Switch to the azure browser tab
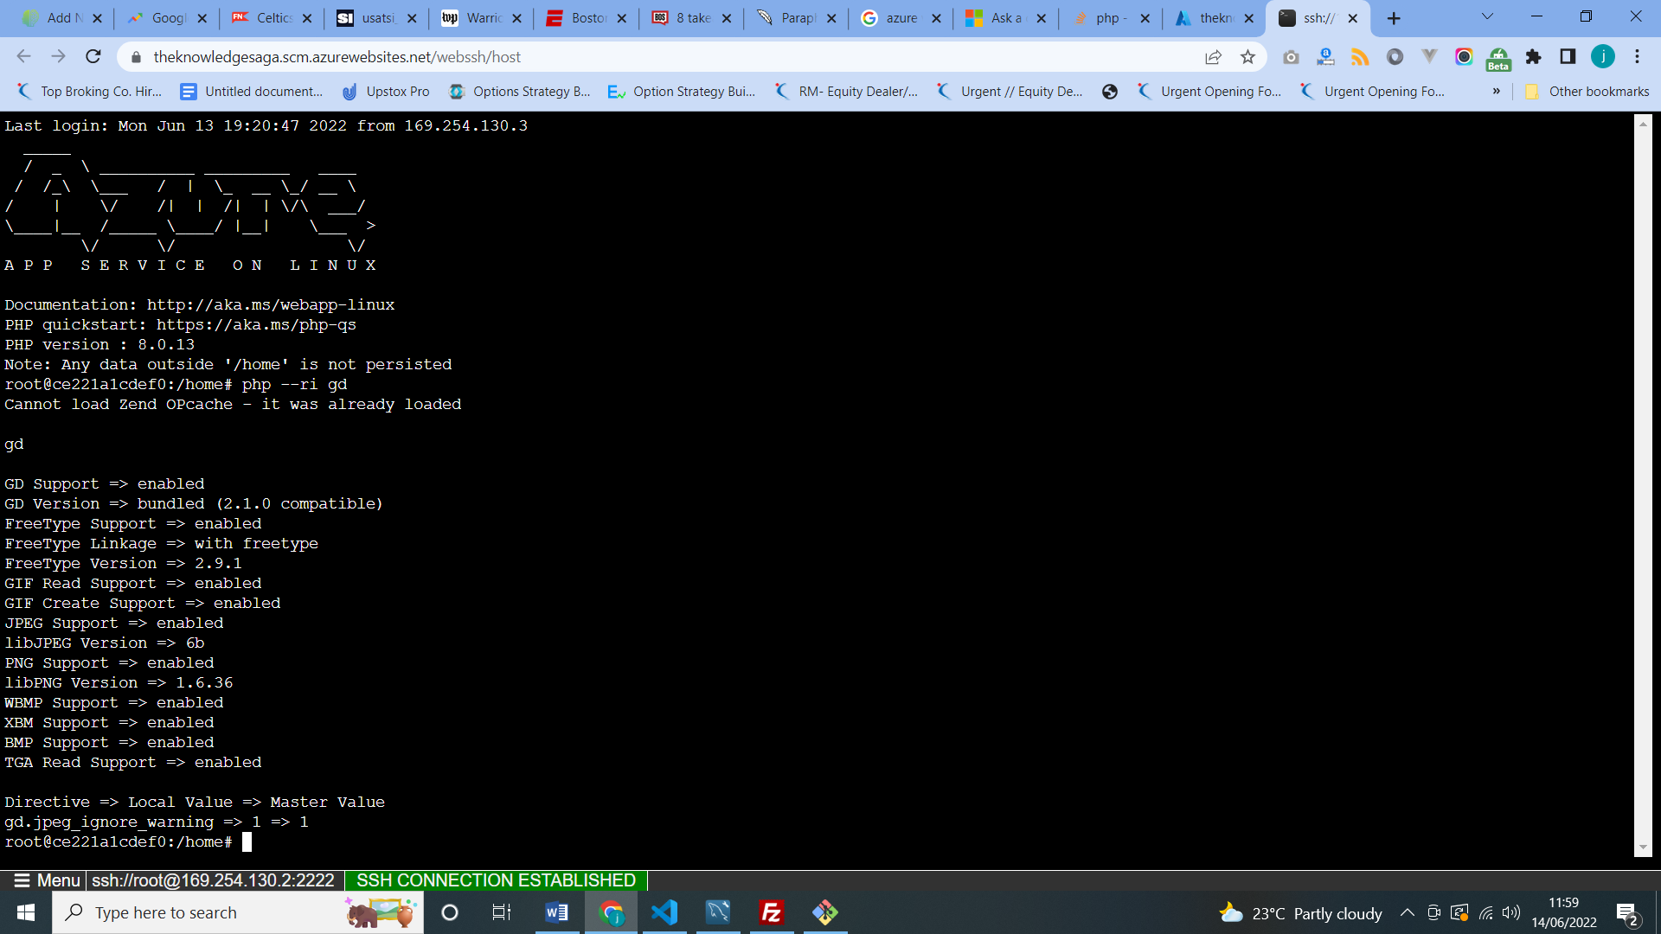This screenshot has width=1661, height=934. 900,17
